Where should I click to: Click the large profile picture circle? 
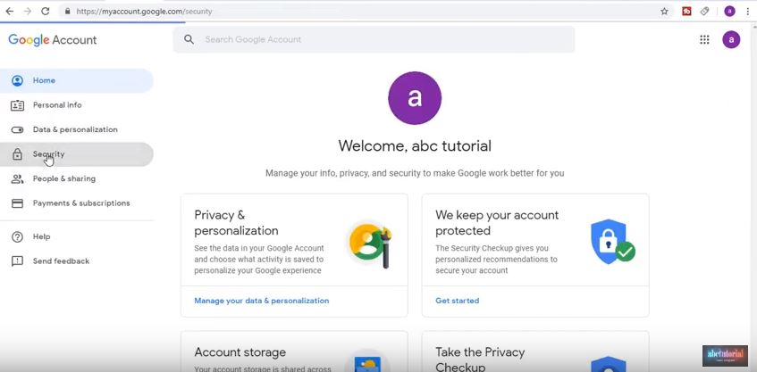(x=415, y=98)
